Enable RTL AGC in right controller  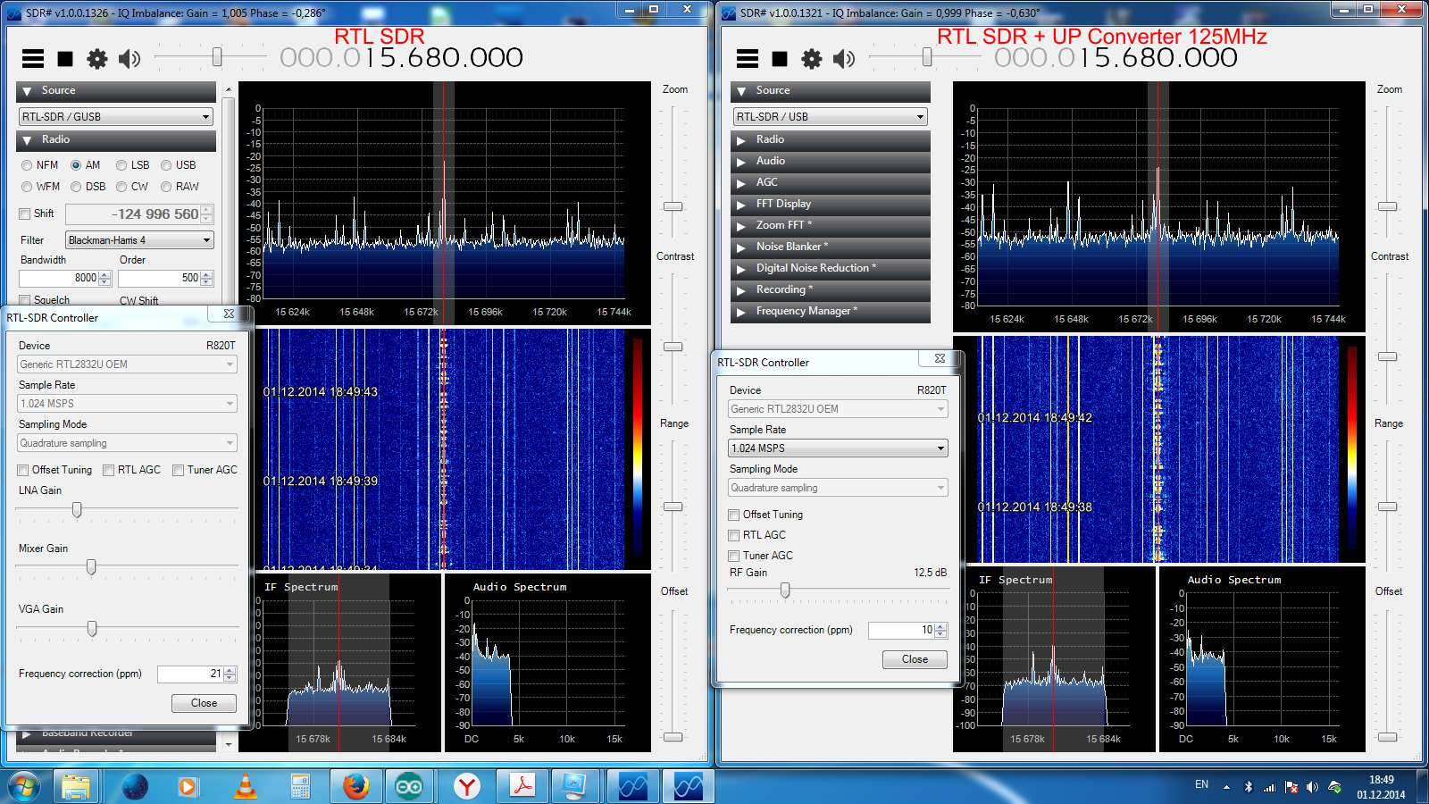pyautogui.click(x=734, y=535)
